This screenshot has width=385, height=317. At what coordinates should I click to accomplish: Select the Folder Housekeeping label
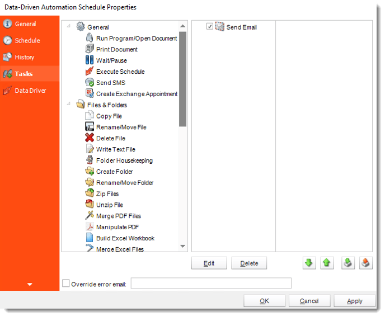click(x=124, y=160)
